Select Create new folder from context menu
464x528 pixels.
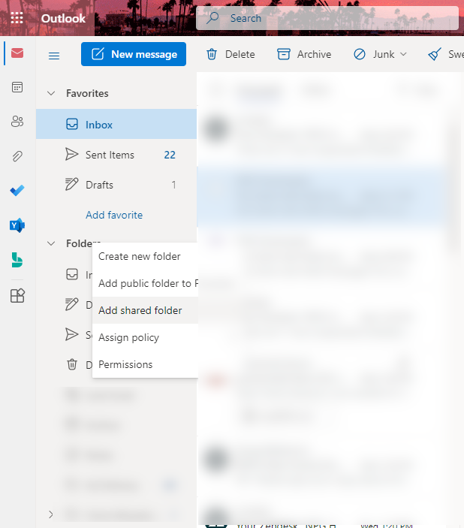click(140, 256)
